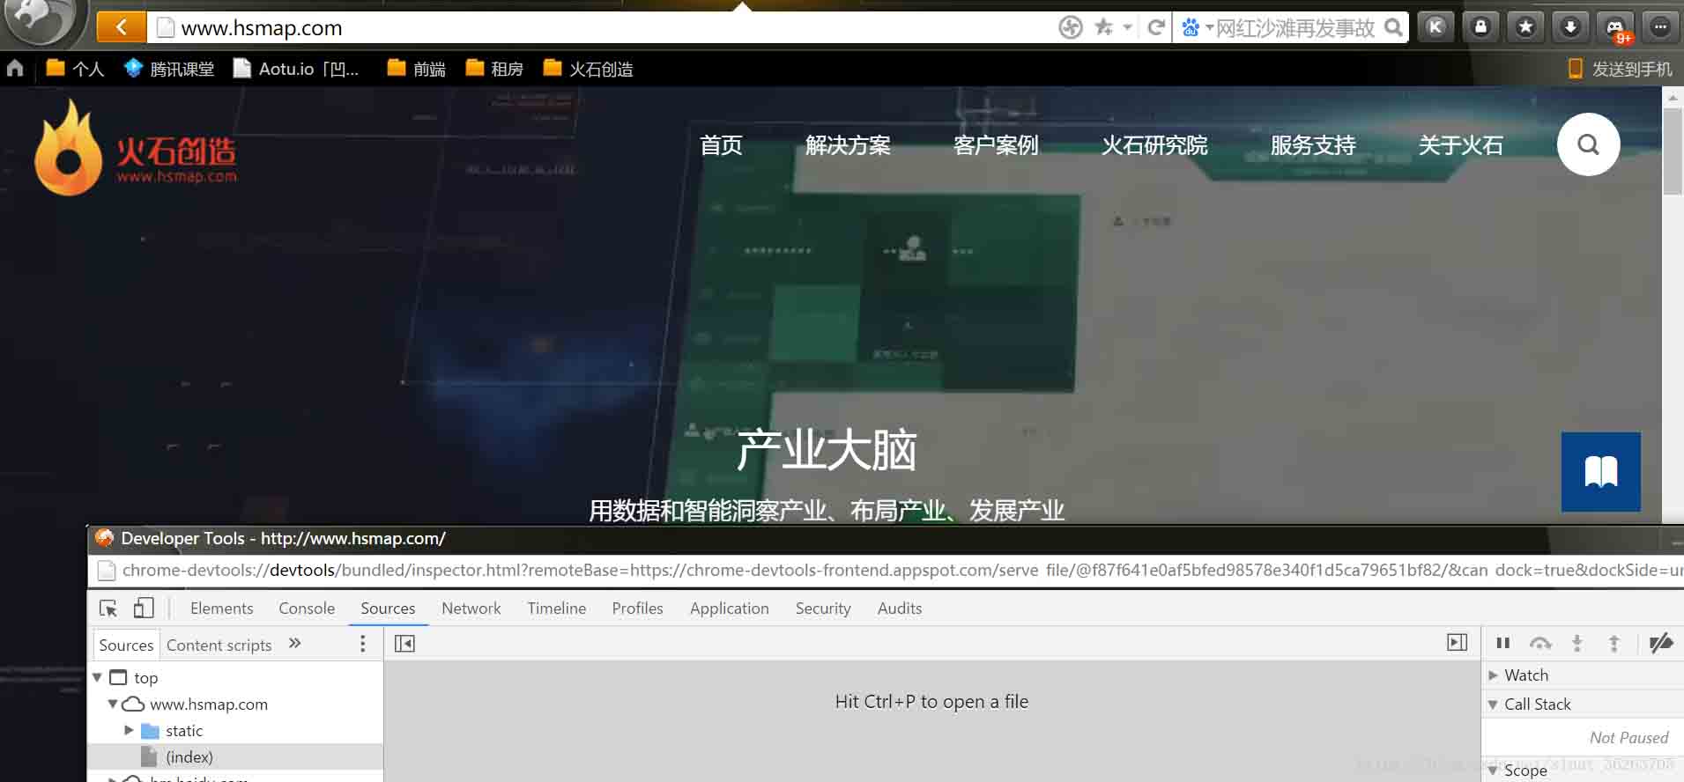Viewport: 1684px width, 782px height.
Task: Switch to the Application tab
Action: pyautogui.click(x=730, y=609)
